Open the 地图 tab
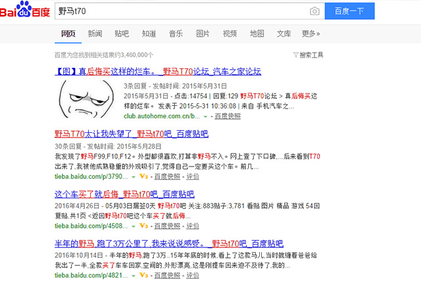Viewport: 421px width, 281px height. 257,34
